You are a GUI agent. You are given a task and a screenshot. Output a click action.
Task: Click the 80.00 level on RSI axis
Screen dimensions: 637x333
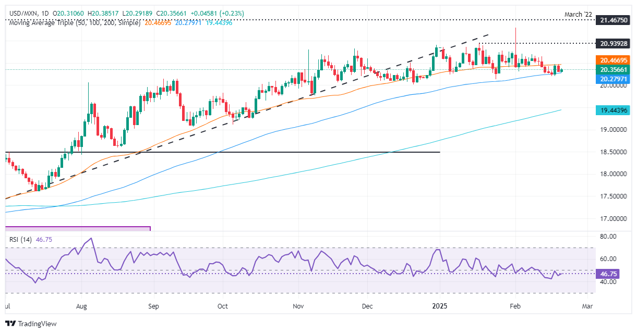(x=608, y=237)
